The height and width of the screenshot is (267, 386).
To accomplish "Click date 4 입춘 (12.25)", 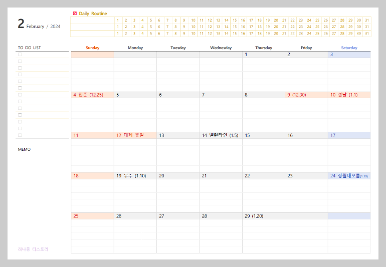I will pos(88,95).
